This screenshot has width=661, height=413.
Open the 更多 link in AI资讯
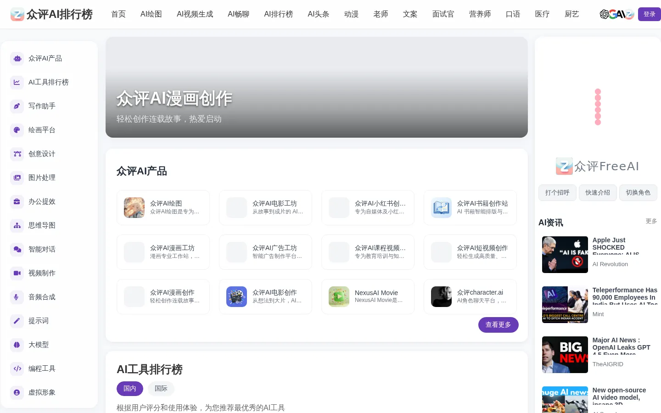pos(651,221)
